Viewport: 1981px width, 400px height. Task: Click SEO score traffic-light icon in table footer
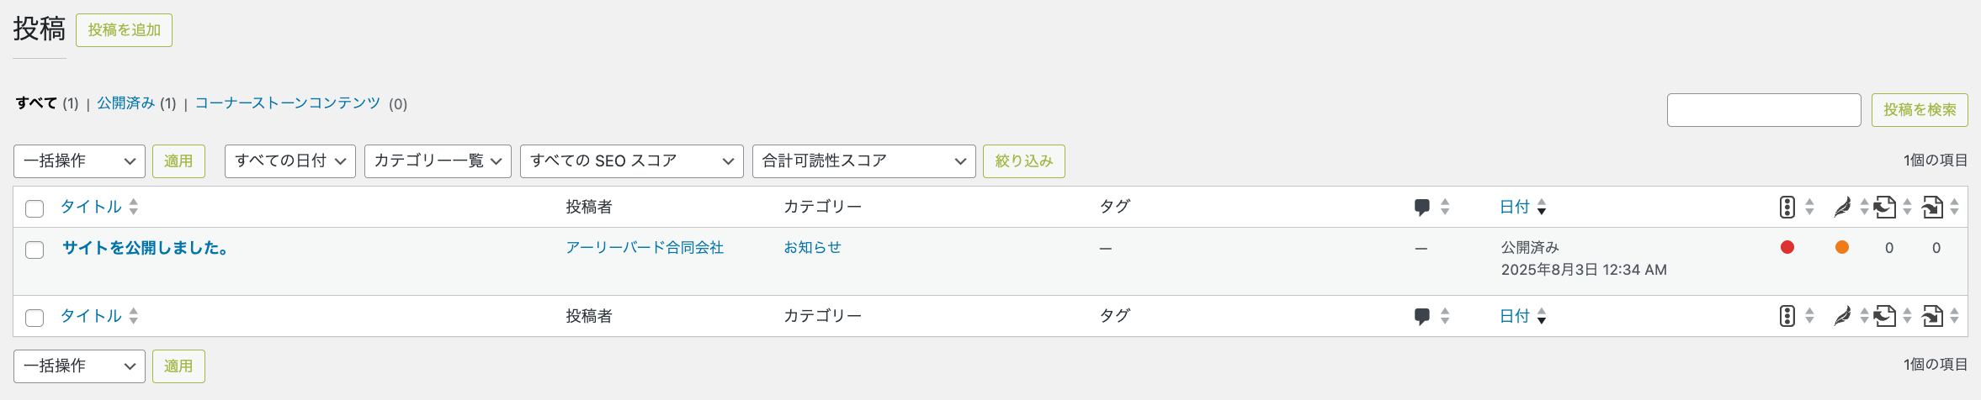coord(1787,316)
